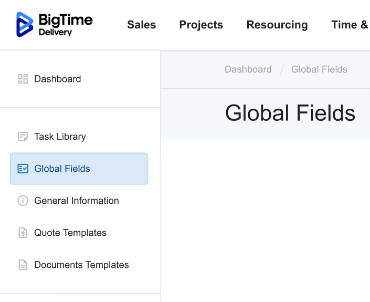This screenshot has width=370, height=302.
Task: Click the Global Fields checklist icon
Action: click(23, 169)
